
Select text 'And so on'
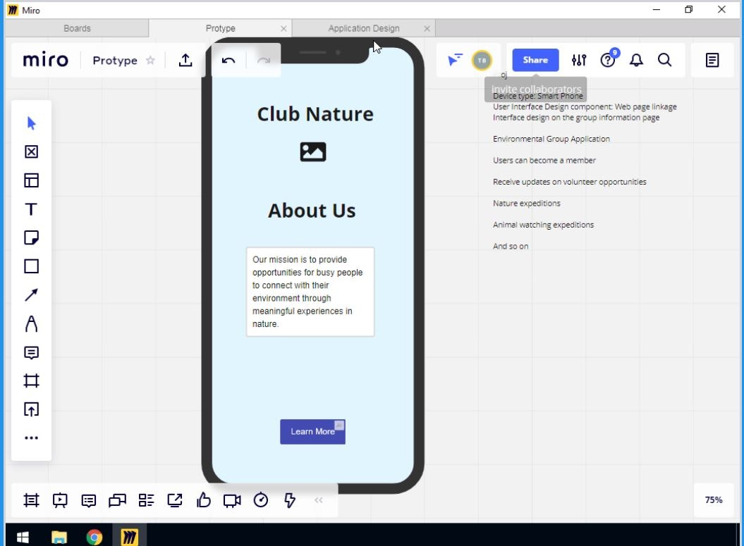tap(511, 247)
